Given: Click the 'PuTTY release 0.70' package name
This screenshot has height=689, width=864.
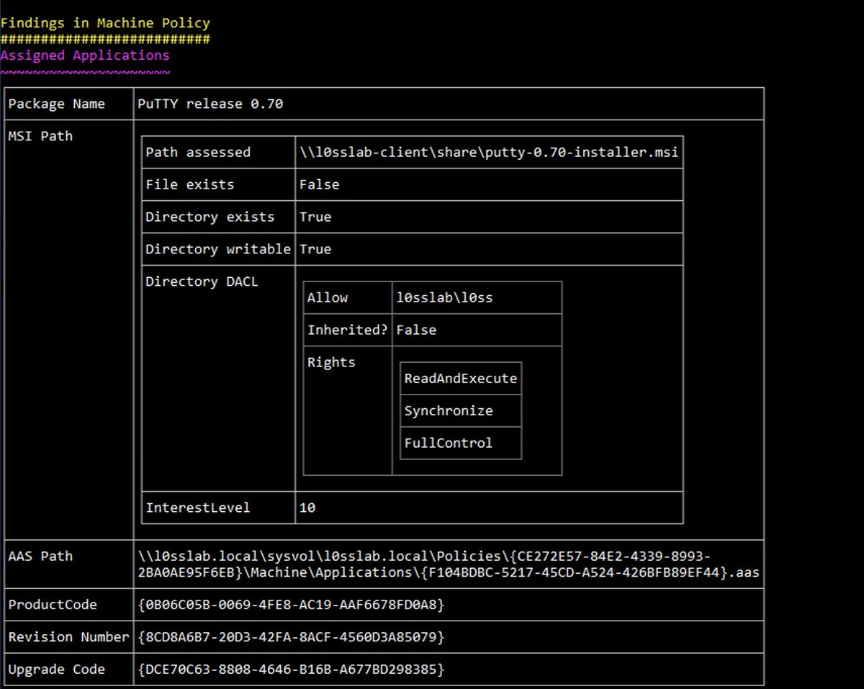Looking at the screenshot, I should (x=210, y=104).
